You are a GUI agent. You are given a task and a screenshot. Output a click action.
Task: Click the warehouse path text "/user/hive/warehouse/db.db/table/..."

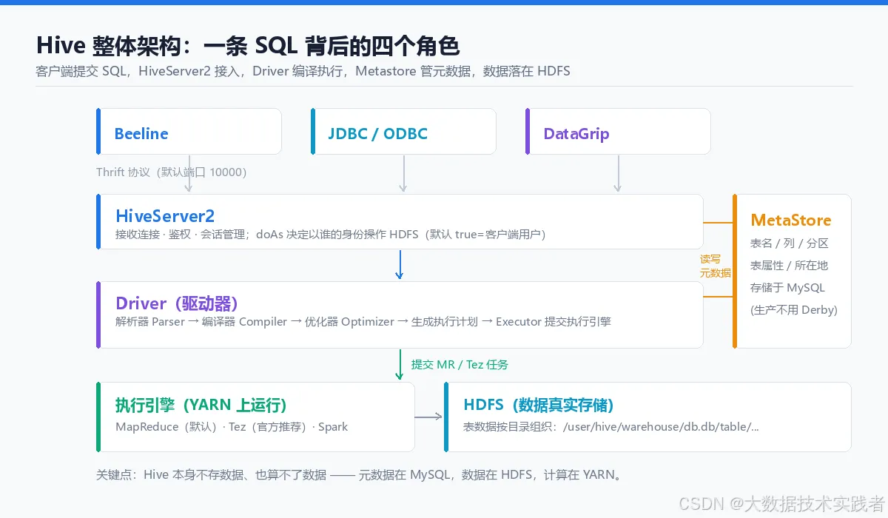pos(661,426)
